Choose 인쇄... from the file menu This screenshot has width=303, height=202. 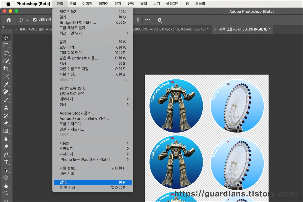coord(93,182)
